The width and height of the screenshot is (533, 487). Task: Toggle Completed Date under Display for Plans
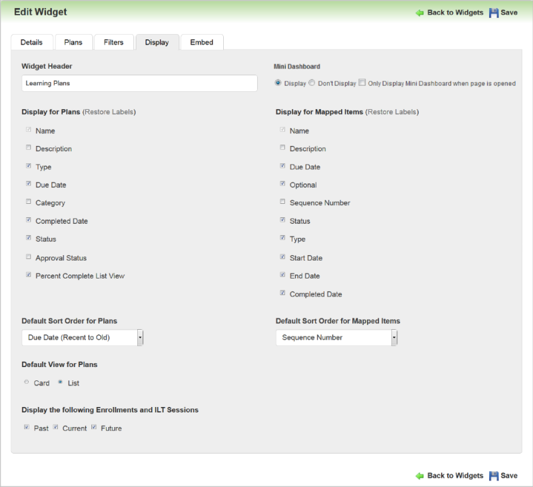[29, 220]
